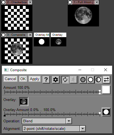
Task: Click the white Amount mask swatch
Action: point(106,90)
